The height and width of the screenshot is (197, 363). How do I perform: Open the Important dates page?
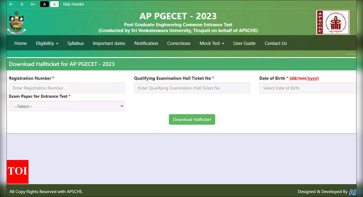click(109, 43)
